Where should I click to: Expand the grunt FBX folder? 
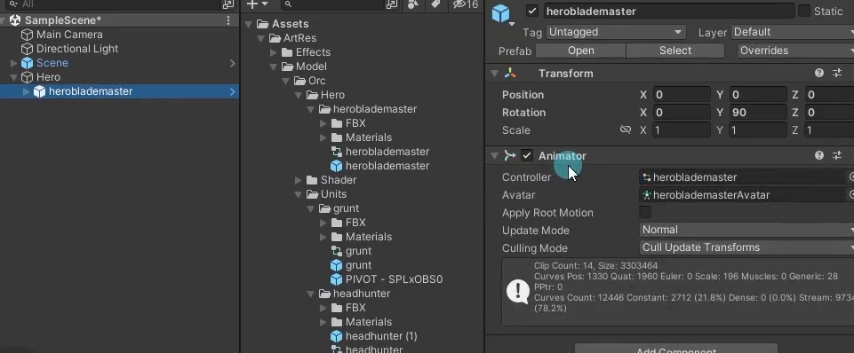click(x=323, y=223)
